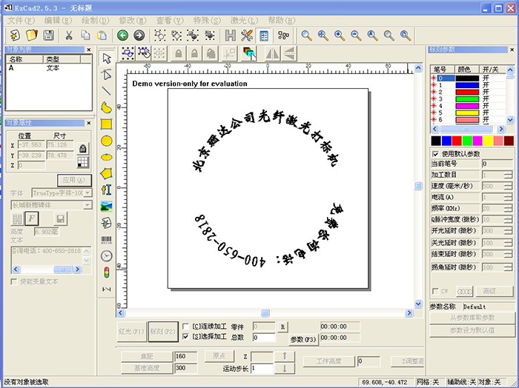Click the 开光延时 spinner control
This screenshot has width=519, height=388.
508,231
